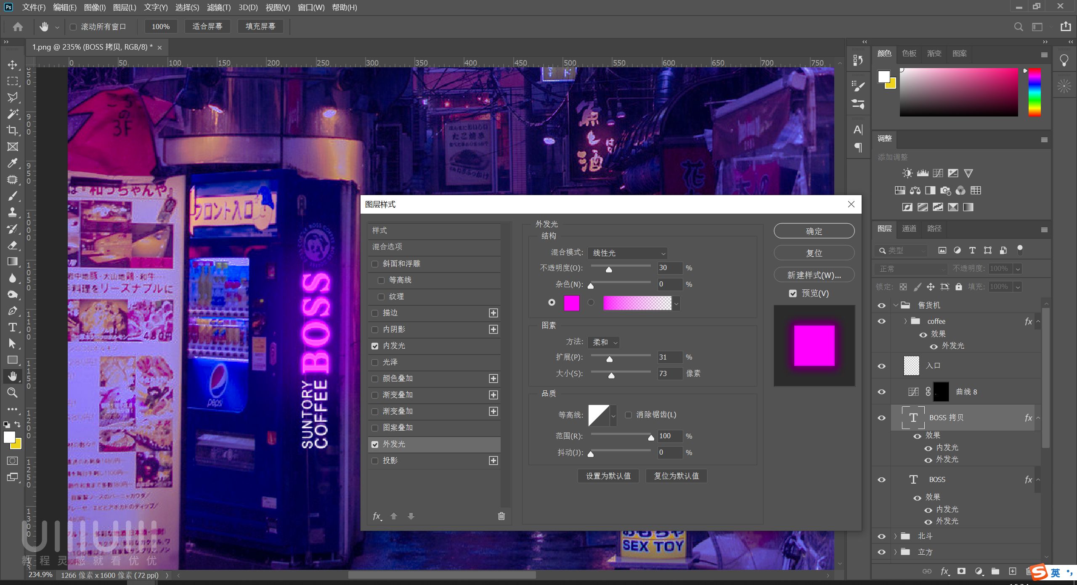1077x585 pixels.
Task: Select the Brush tool
Action: [x=13, y=196]
